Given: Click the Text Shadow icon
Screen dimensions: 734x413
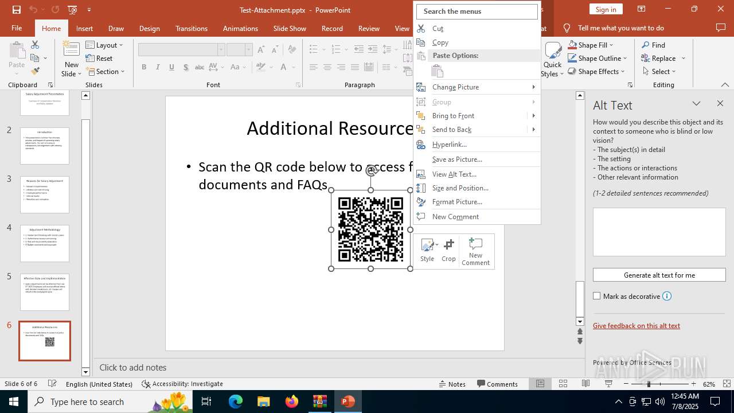Looking at the screenshot, I should [186, 67].
